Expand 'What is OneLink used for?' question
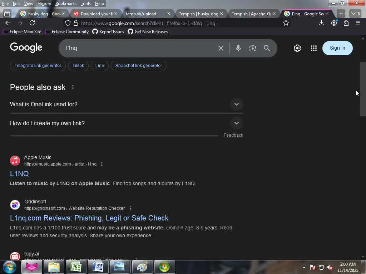The width and height of the screenshot is (366, 274). pyautogui.click(x=127, y=105)
